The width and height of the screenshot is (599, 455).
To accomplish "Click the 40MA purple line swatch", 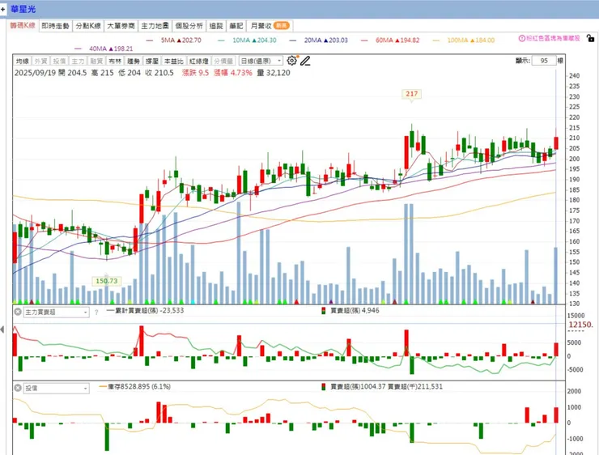I will click(x=79, y=49).
